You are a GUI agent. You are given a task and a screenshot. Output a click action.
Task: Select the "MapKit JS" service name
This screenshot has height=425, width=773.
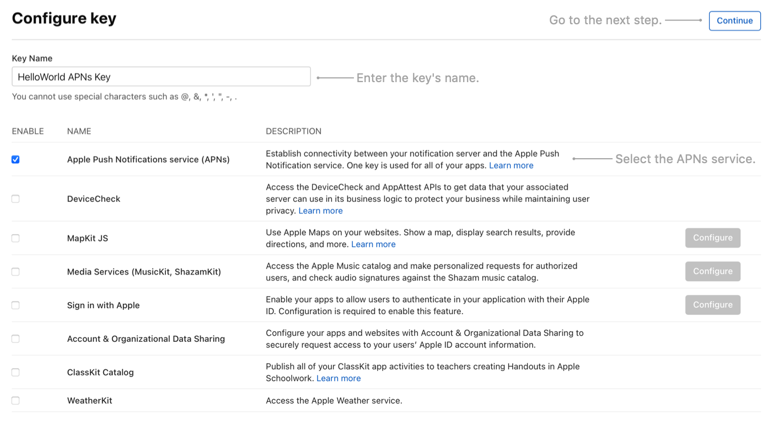[88, 238]
